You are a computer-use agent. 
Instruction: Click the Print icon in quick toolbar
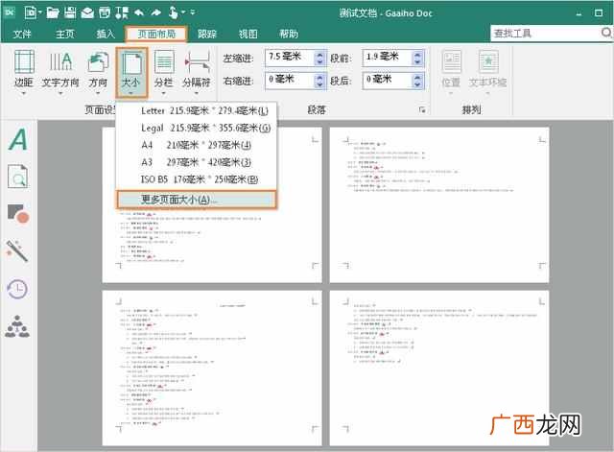click(x=105, y=12)
